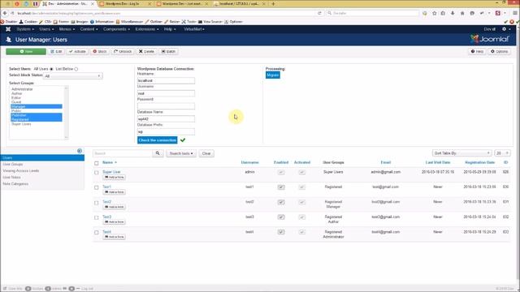Open the Help menu in admin bar
This screenshot has height=292, width=520.
pos(170,29)
